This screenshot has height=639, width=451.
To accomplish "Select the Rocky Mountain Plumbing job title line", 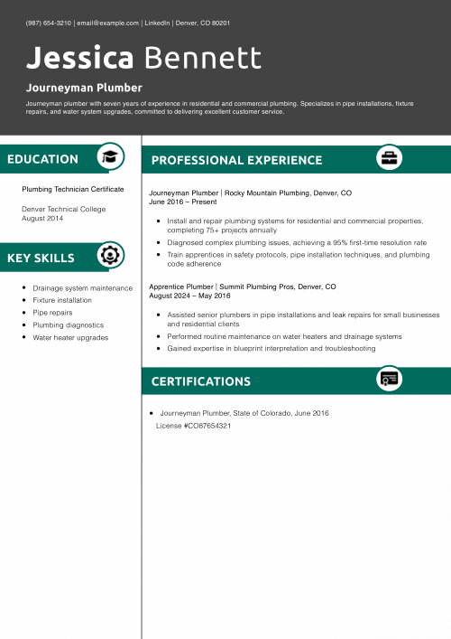I will coord(250,193).
